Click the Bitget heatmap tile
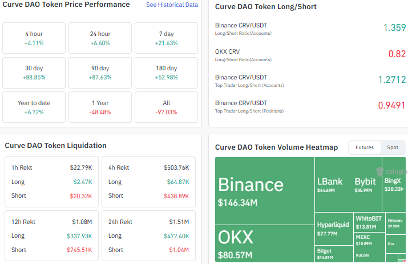 [334, 254]
